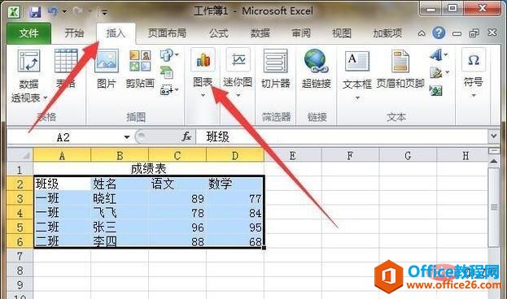Viewport: 507px width, 299px height.
Task: Select column E header
Action: [x=293, y=155]
